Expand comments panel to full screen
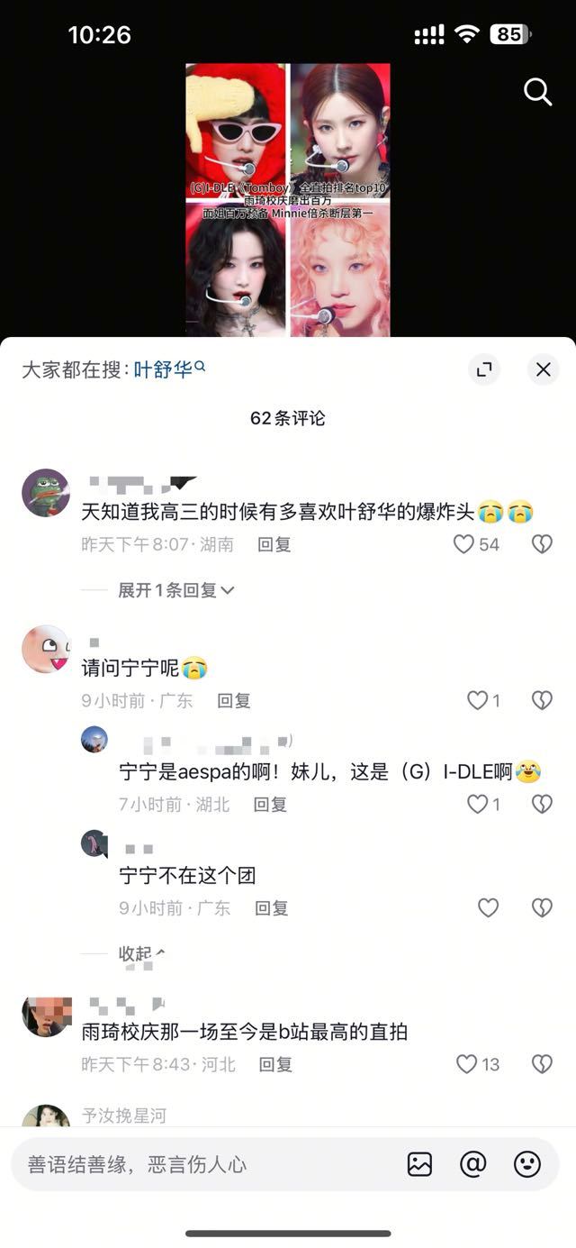This screenshot has width=576, height=1248. (x=484, y=369)
